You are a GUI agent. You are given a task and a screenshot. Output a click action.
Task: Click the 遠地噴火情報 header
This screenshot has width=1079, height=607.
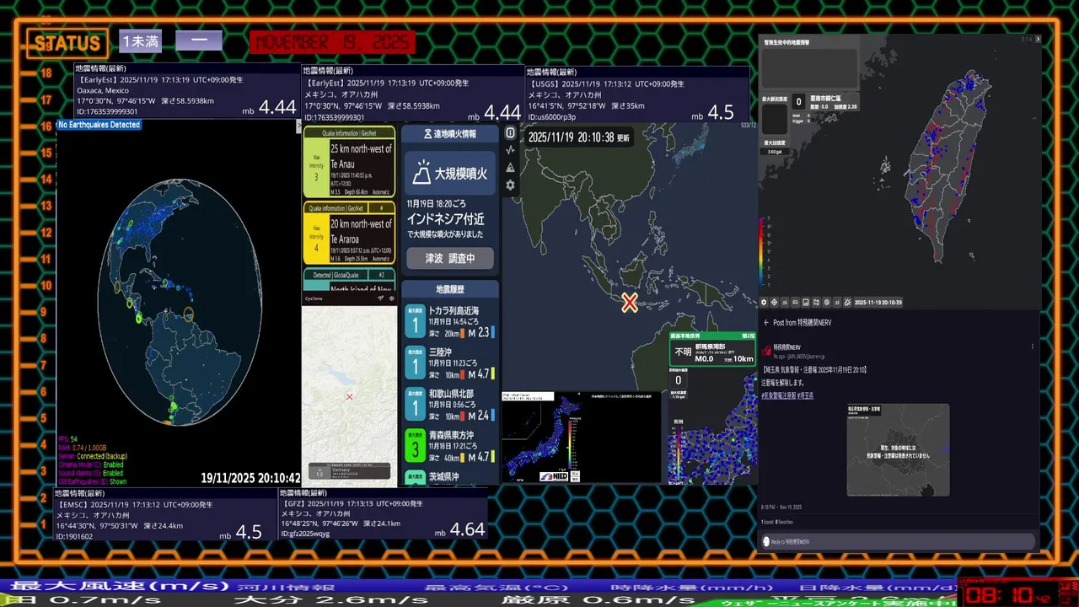[x=449, y=134]
